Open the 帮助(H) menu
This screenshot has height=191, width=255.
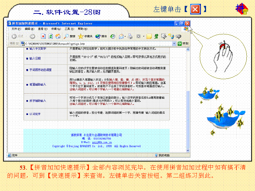pyautogui.click(x=82, y=29)
